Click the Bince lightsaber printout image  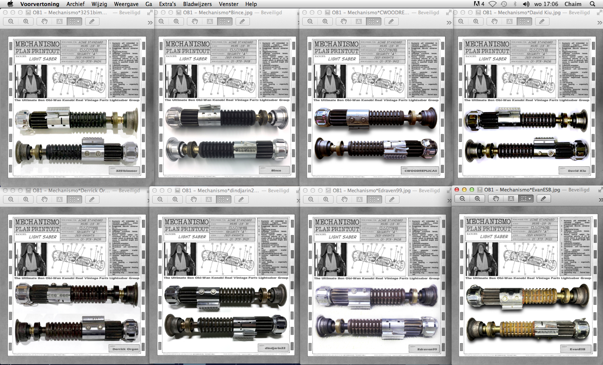(x=226, y=107)
